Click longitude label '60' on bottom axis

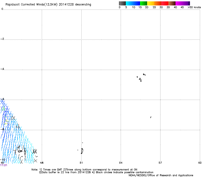[200, 163]
